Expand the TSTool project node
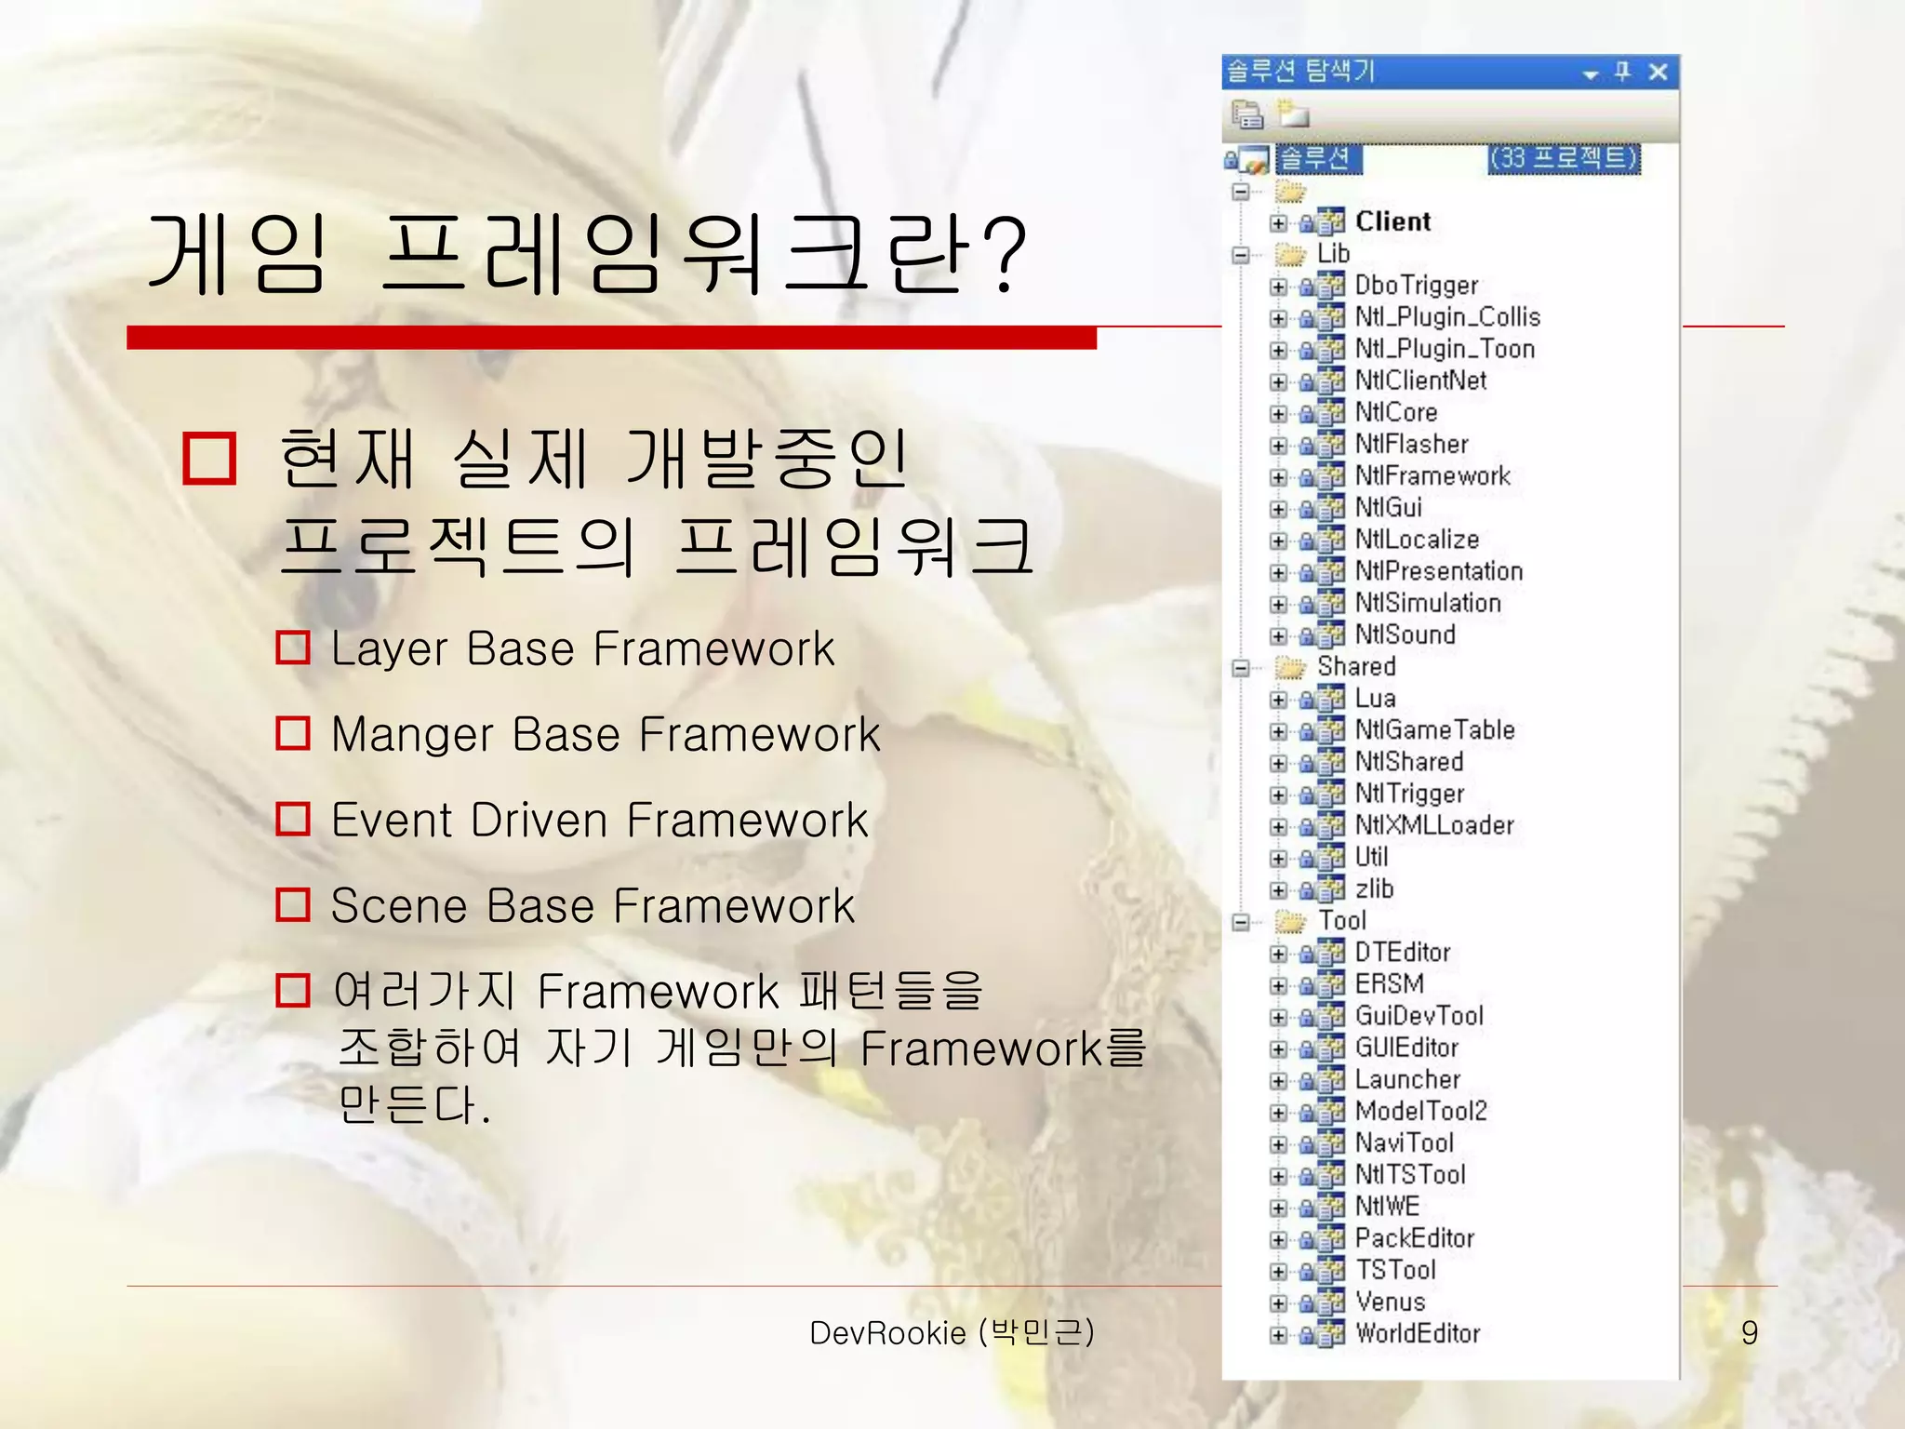The image size is (1905, 1429). pos(1279,1271)
